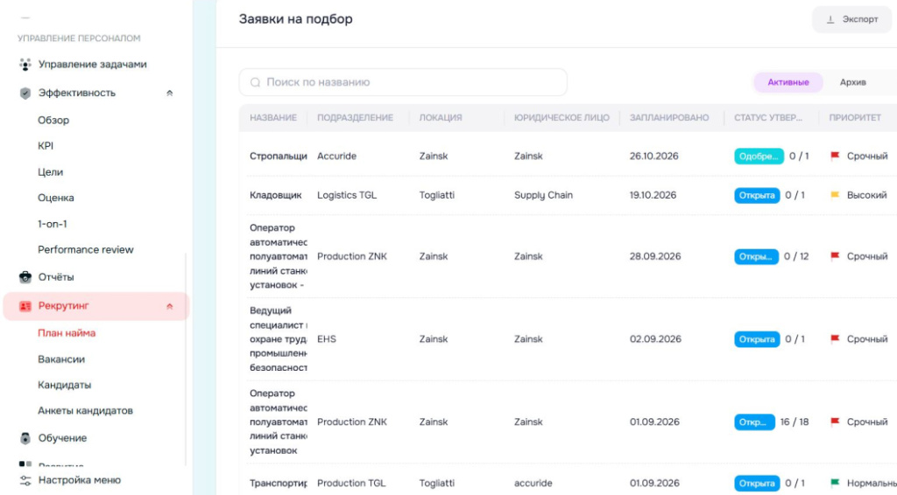The height and width of the screenshot is (495, 897).
Task: Click Accuride department cell
Action: point(336,156)
